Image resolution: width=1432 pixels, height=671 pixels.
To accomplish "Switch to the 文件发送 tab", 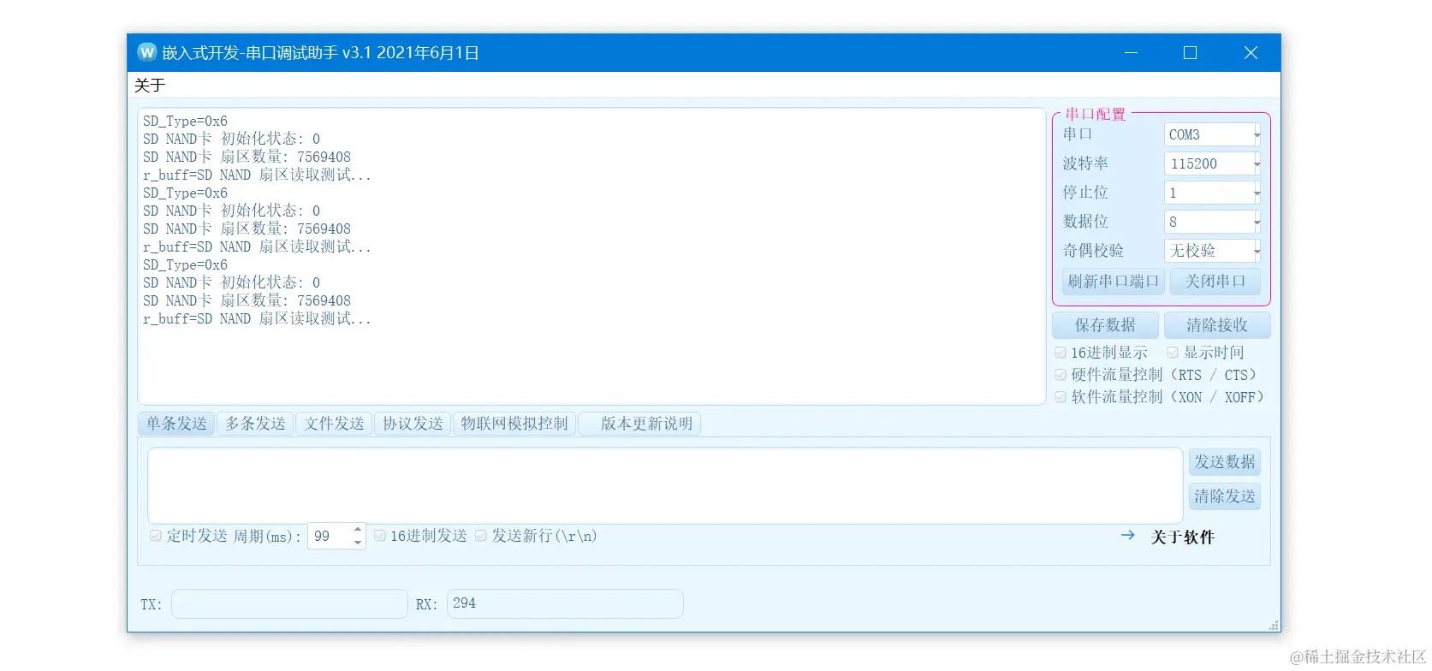I will tap(334, 424).
